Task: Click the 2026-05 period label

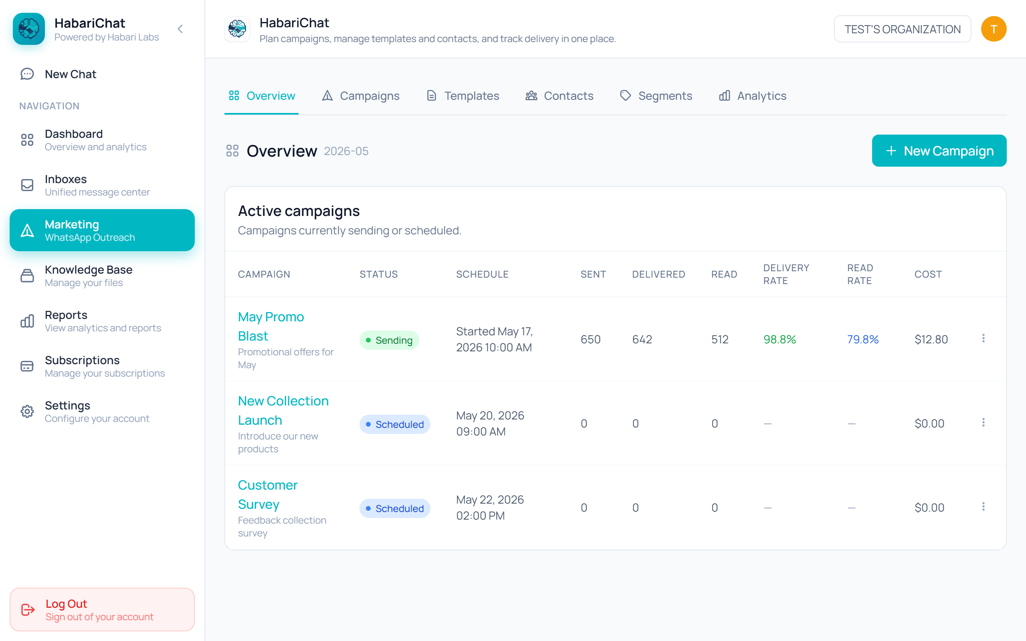Action: pyautogui.click(x=346, y=151)
